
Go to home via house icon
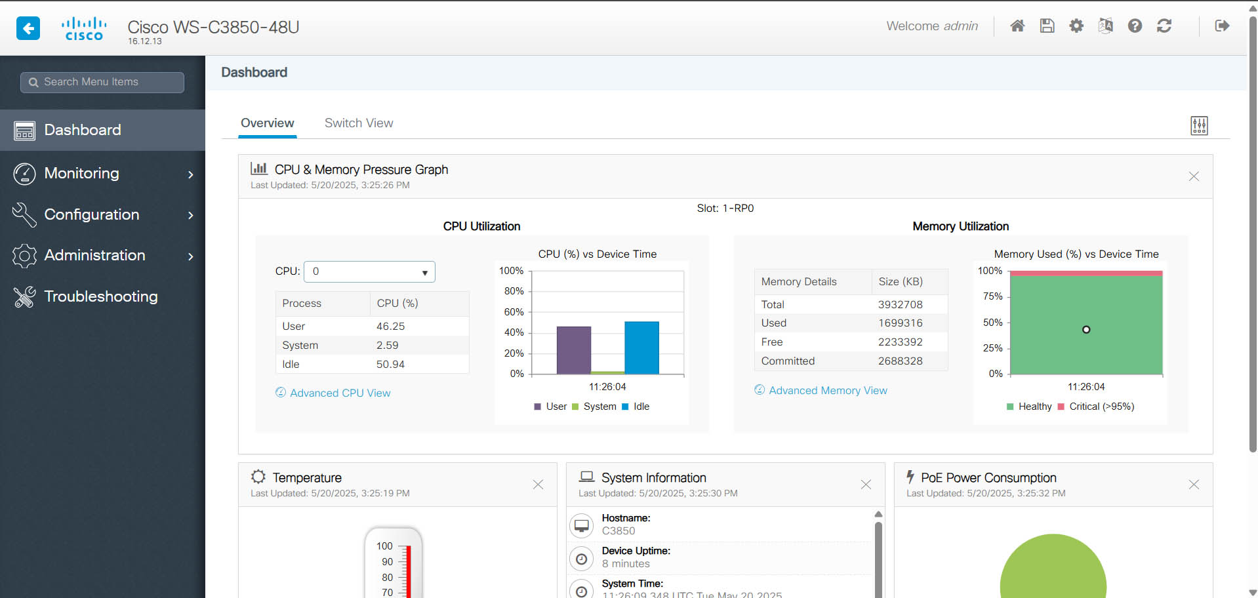tap(1017, 26)
